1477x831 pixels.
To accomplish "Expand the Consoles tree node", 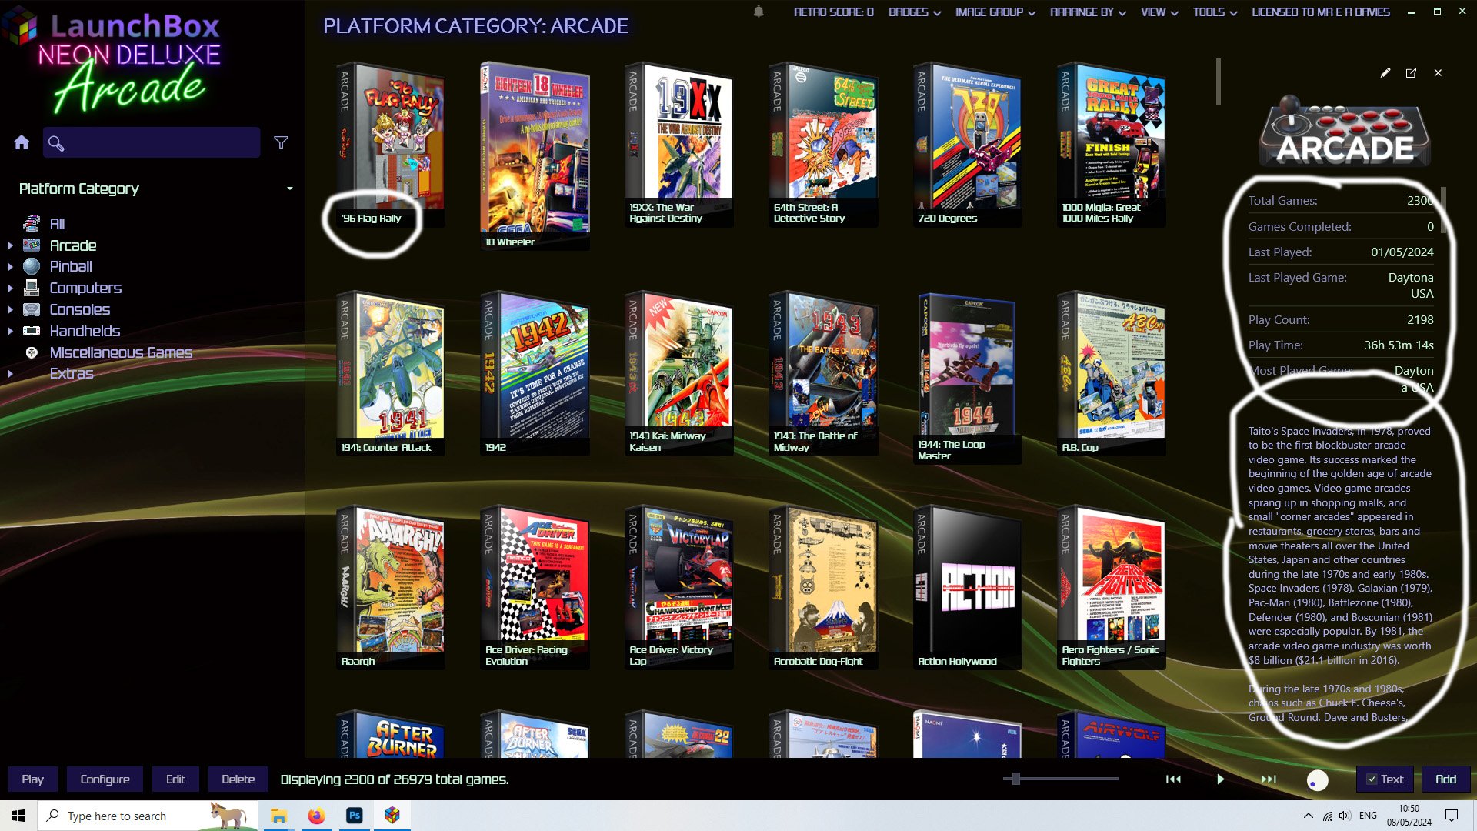I will coord(10,310).
